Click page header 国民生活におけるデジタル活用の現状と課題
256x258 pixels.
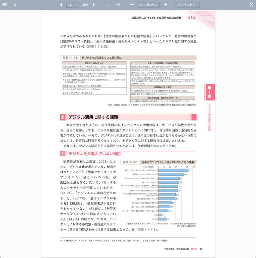coord(157,18)
